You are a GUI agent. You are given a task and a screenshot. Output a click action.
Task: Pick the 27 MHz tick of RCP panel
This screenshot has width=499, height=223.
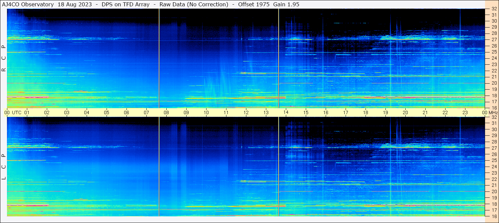pos(494,39)
